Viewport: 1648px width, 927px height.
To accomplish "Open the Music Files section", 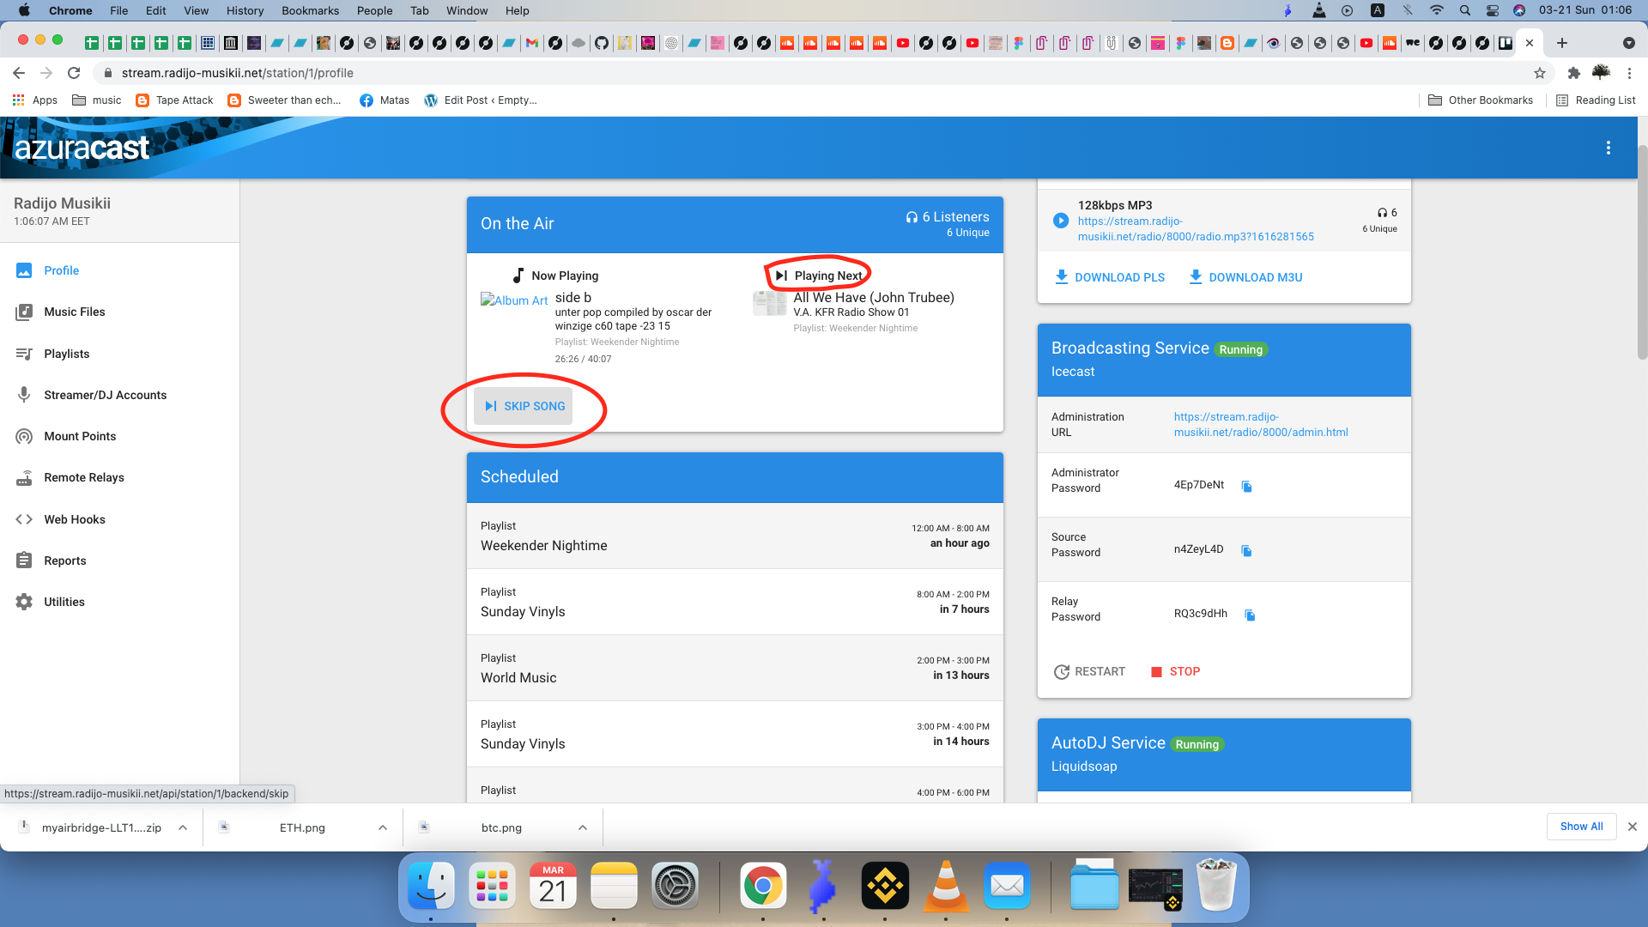I will (x=74, y=312).
